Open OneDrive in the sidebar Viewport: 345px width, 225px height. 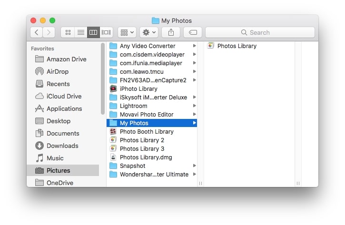pos(63,183)
